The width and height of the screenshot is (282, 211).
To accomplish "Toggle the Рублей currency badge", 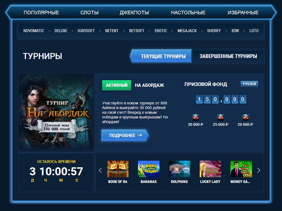I will (249, 84).
